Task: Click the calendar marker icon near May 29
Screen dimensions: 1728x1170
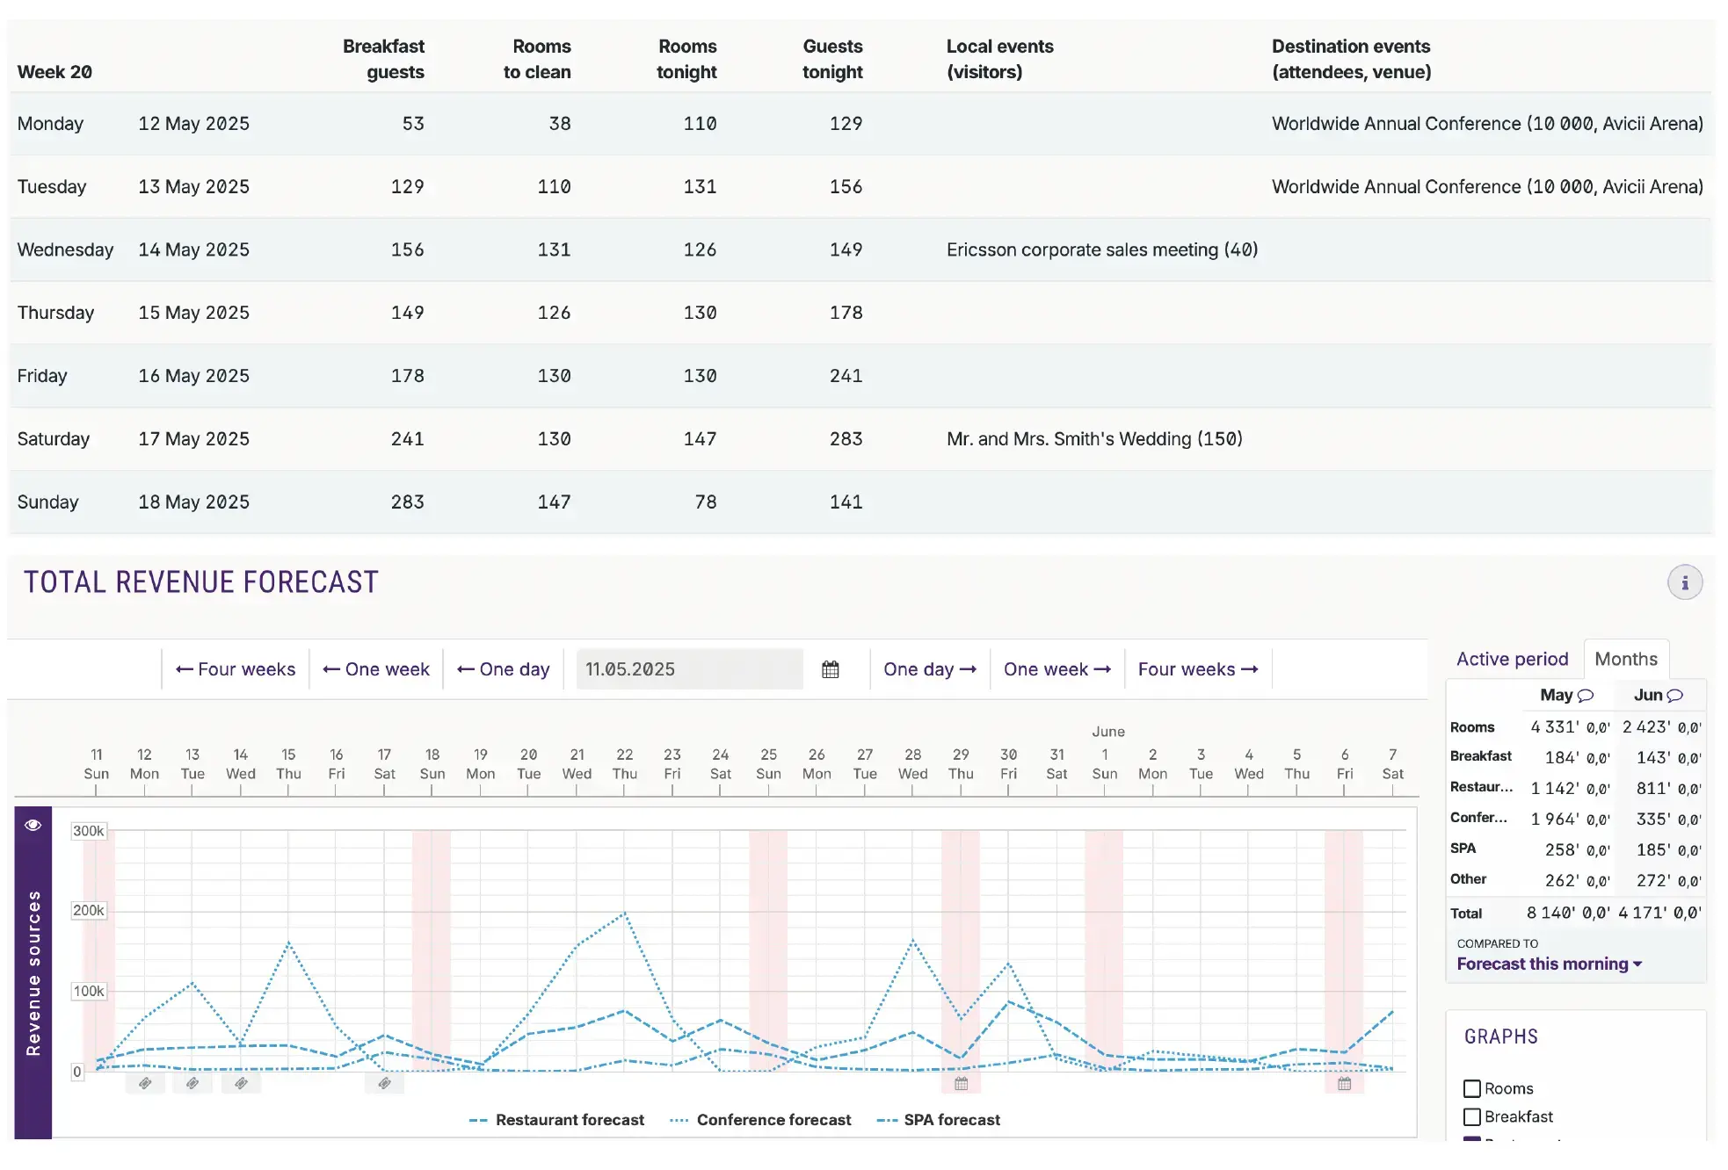Action: (x=961, y=1084)
